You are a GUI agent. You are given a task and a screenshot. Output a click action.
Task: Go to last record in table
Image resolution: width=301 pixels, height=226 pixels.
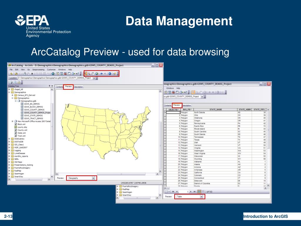pos(195,192)
